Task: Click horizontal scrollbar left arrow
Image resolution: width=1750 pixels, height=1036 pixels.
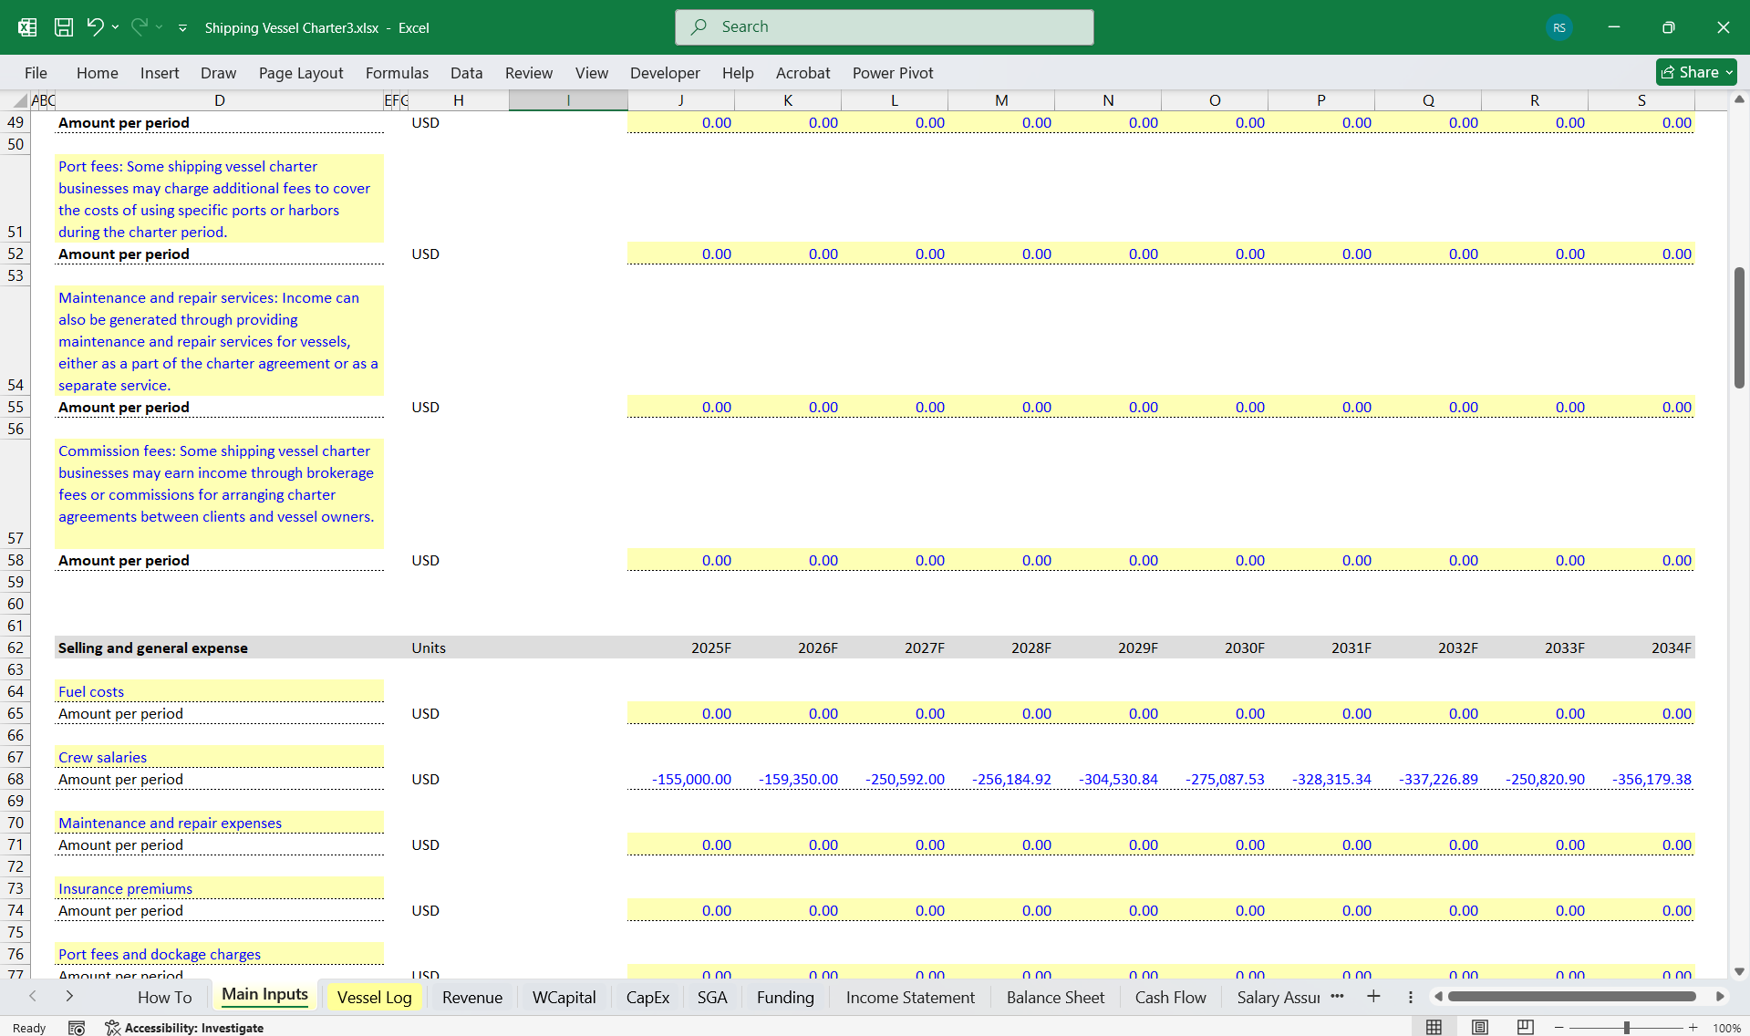Action: [x=1438, y=997]
